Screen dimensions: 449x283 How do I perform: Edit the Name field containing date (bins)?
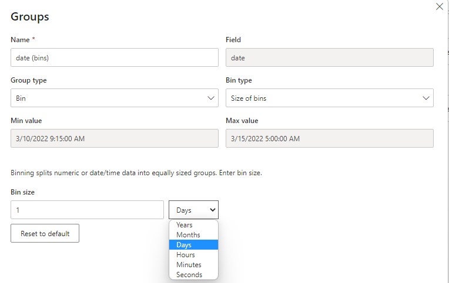[x=115, y=57]
